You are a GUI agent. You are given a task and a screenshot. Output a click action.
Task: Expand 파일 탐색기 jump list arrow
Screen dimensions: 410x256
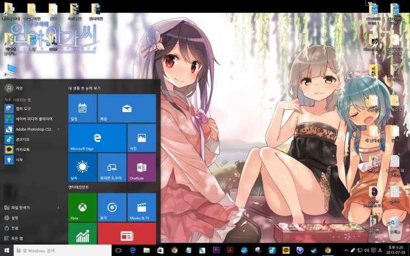(58, 208)
